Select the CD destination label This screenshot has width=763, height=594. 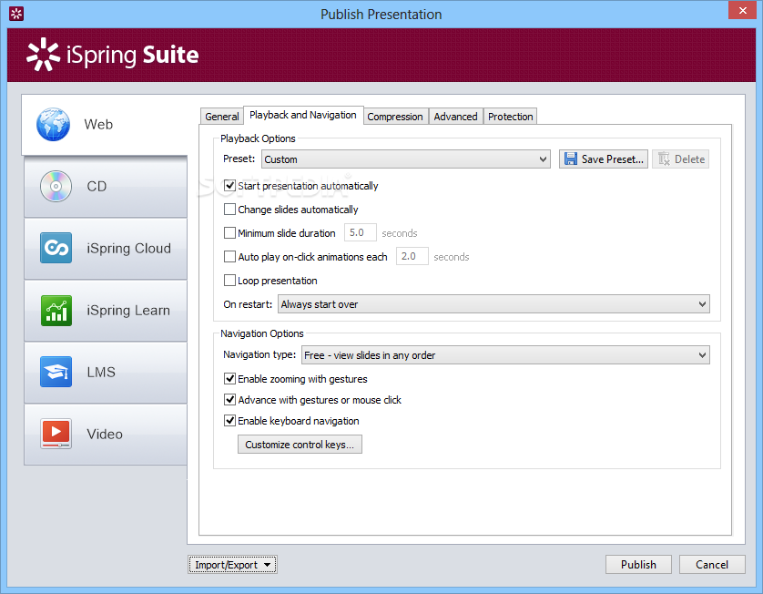[x=97, y=187]
